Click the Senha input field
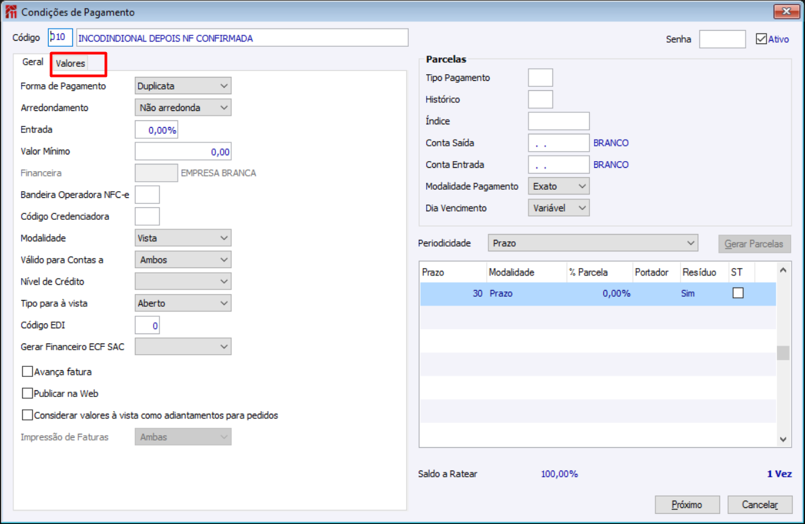The width and height of the screenshot is (805, 524). click(x=722, y=39)
